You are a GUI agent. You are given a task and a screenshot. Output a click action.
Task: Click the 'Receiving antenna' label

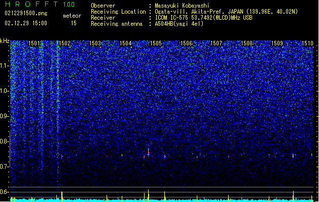(117, 24)
